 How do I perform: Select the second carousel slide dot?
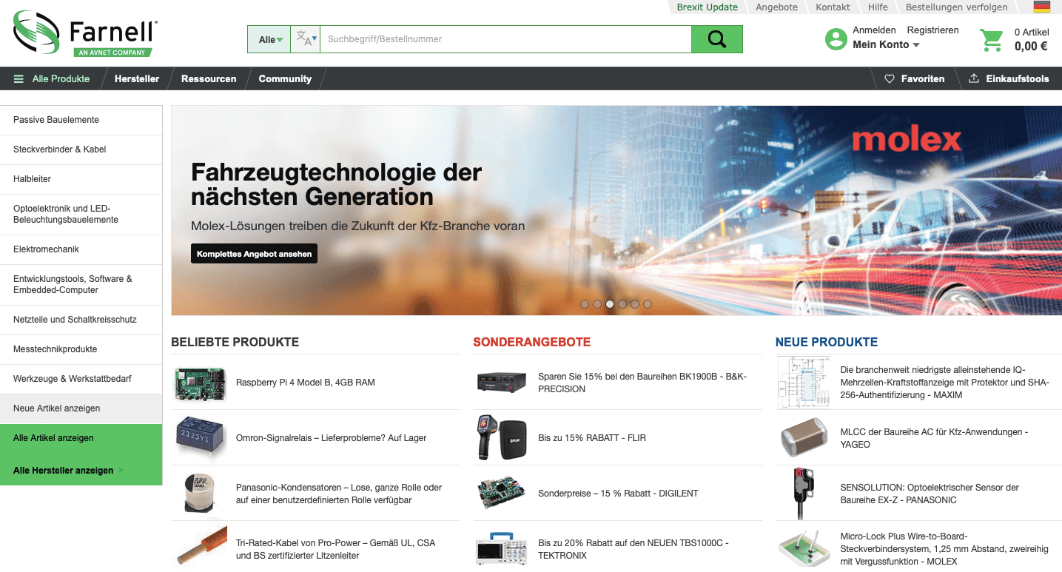(597, 304)
